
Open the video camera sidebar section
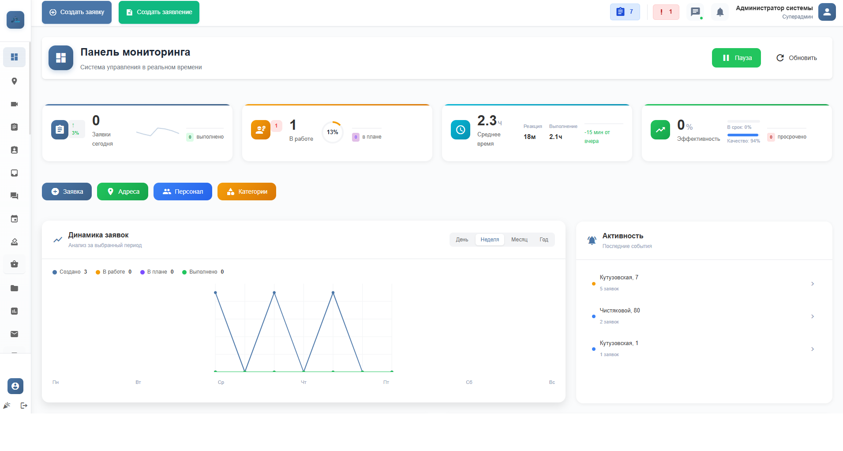(x=14, y=104)
